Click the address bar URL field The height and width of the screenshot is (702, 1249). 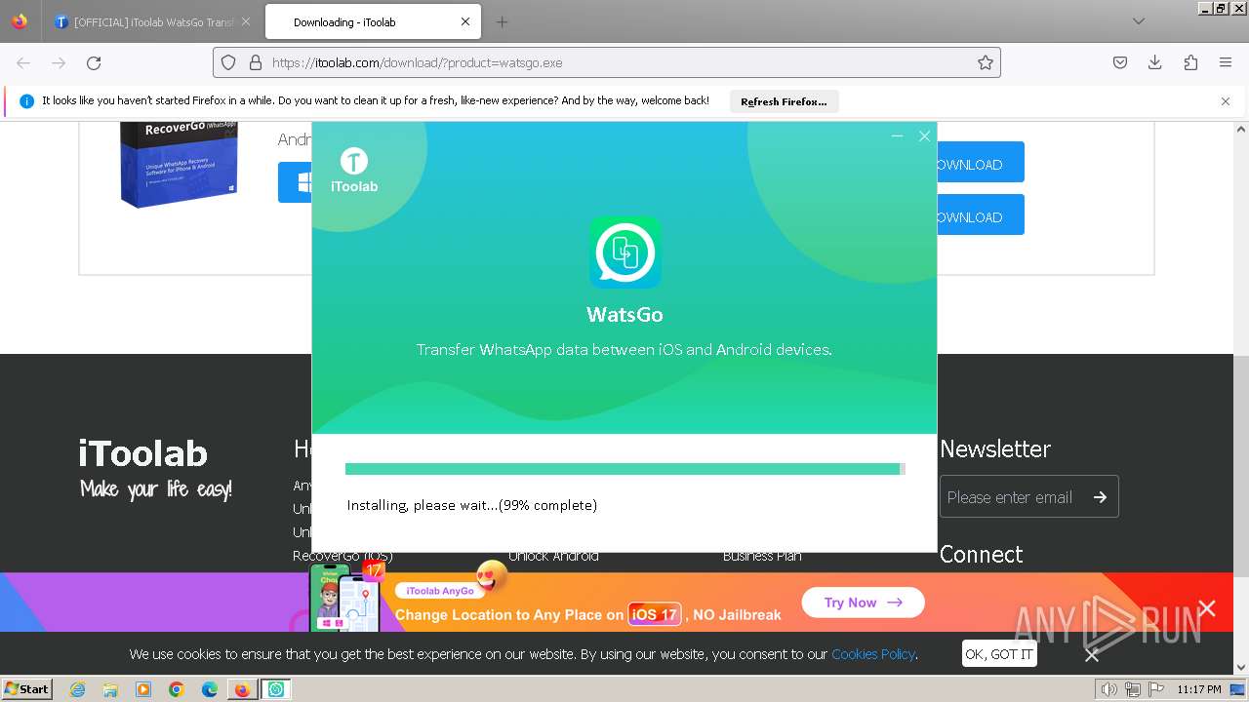(x=607, y=62)
